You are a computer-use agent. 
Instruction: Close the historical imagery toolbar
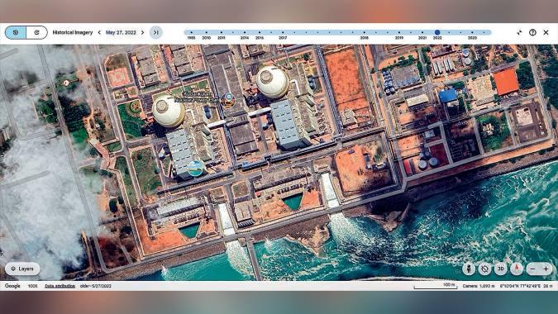click(546, 32)
